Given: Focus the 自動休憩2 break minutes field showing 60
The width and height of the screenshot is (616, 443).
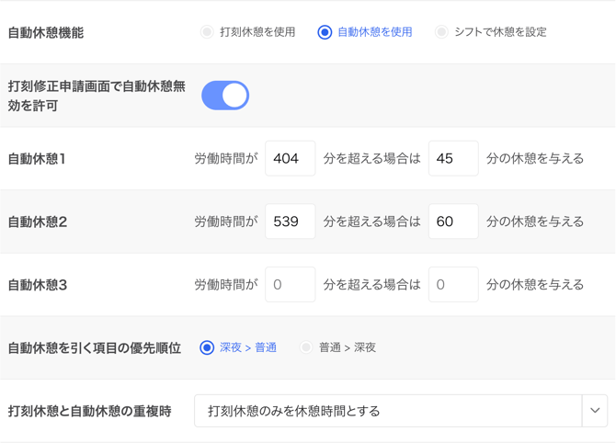Looking at the screenshot, I should (x=452, y=221).
